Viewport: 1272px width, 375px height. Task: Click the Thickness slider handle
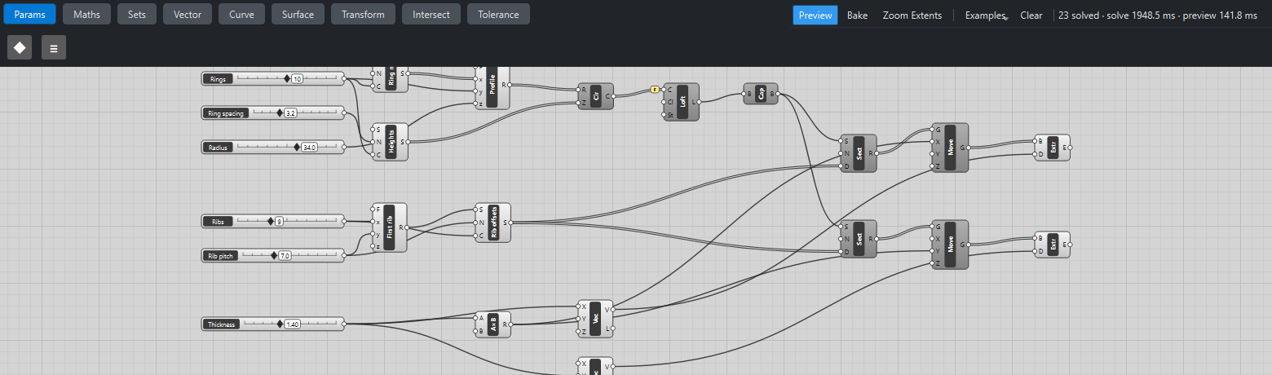pos(280,324)
